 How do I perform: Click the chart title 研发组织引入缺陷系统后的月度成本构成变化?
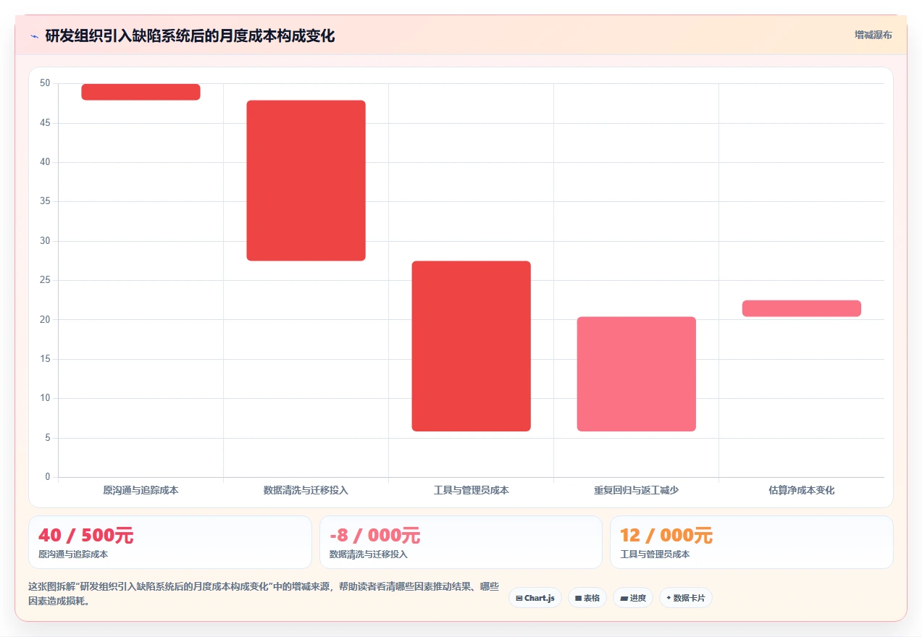tap(190, 35)
